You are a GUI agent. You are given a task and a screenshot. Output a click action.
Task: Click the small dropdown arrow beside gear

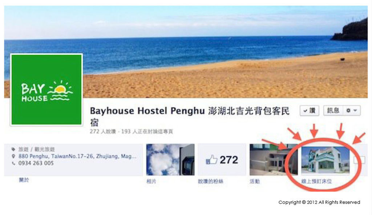(355, 111)
